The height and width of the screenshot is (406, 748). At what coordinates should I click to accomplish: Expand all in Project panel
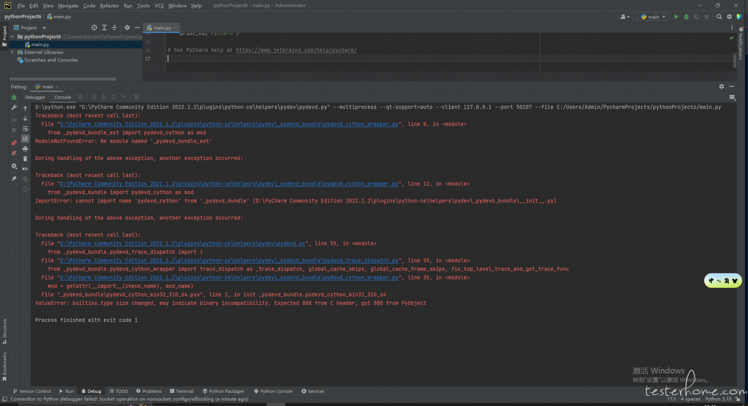(104, 28)
